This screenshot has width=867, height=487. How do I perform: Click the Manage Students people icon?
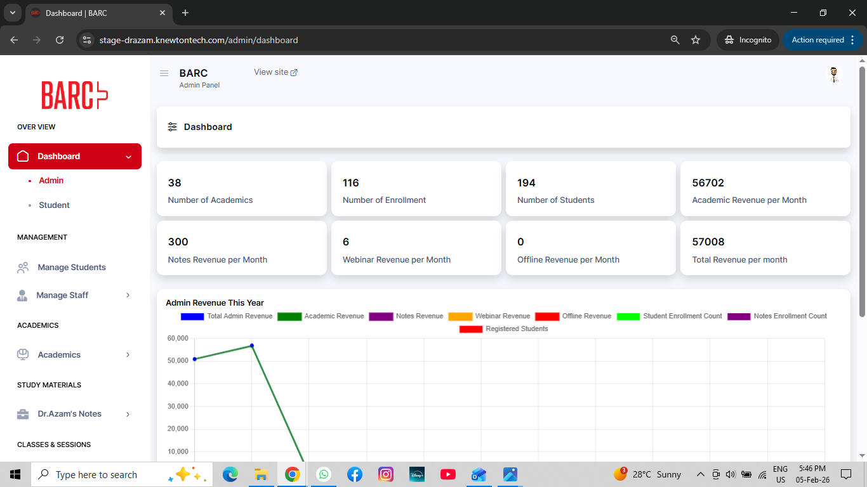point(23,268)
